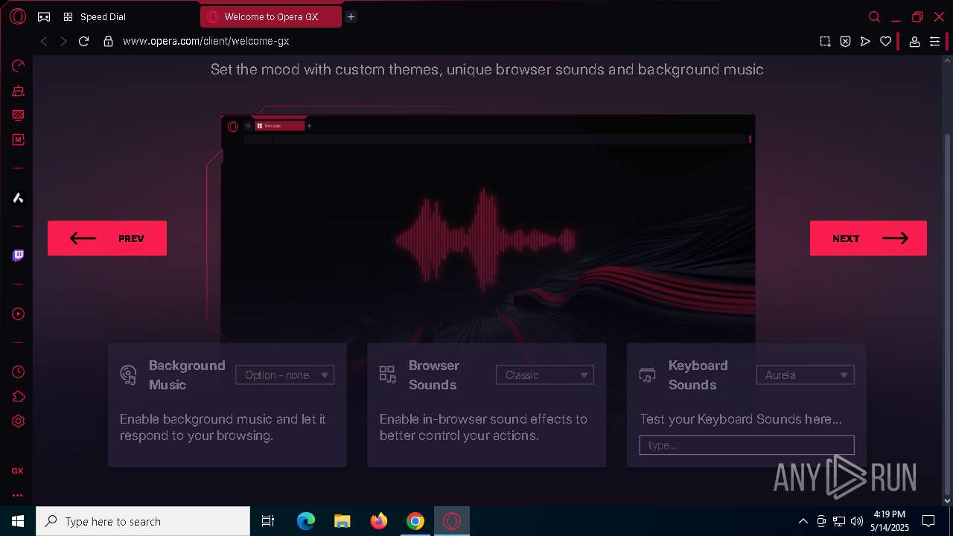Open Twitch panel in sidebar

[18, 255]
